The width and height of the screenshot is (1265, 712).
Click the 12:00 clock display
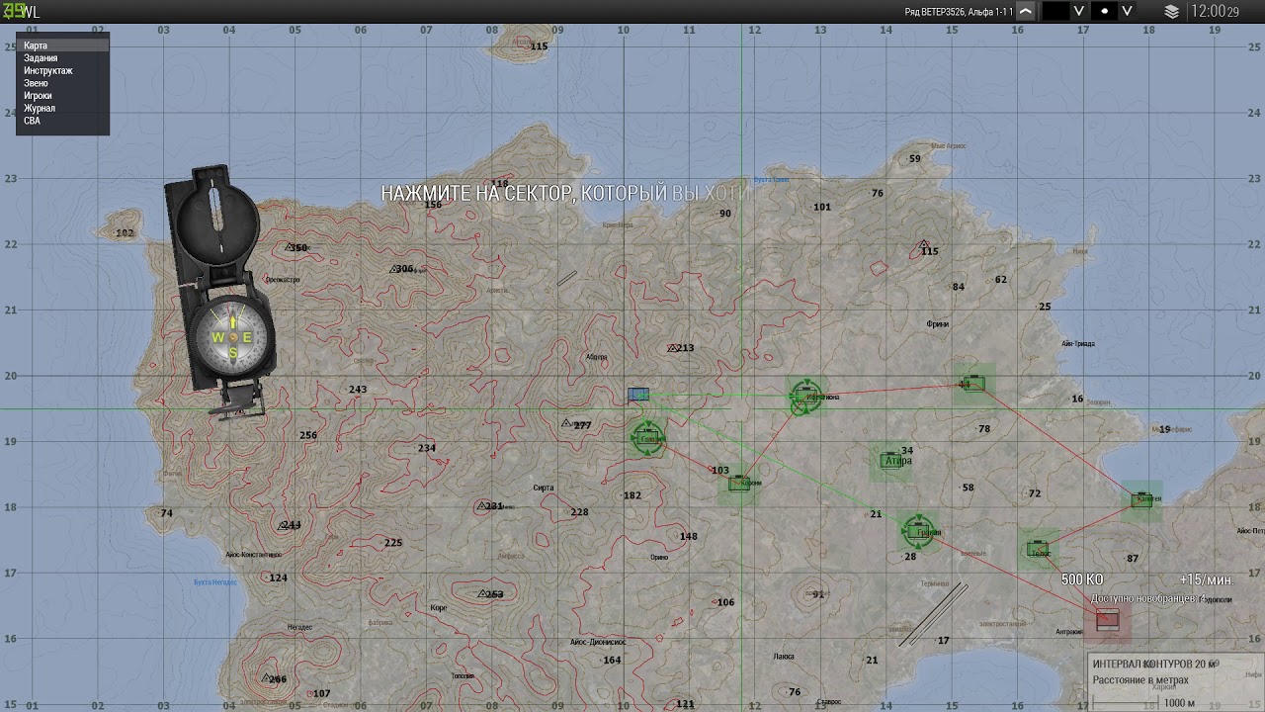(x=1216, y=12)
